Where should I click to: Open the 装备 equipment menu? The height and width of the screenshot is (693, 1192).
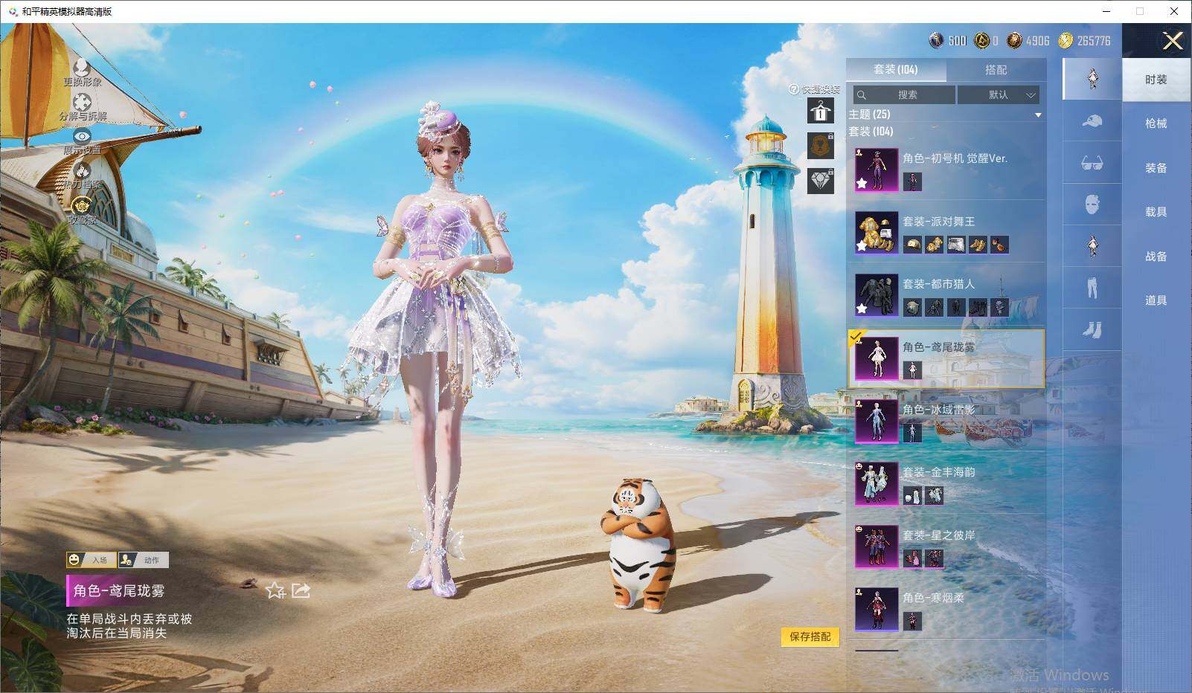(x=1156, y=168)
